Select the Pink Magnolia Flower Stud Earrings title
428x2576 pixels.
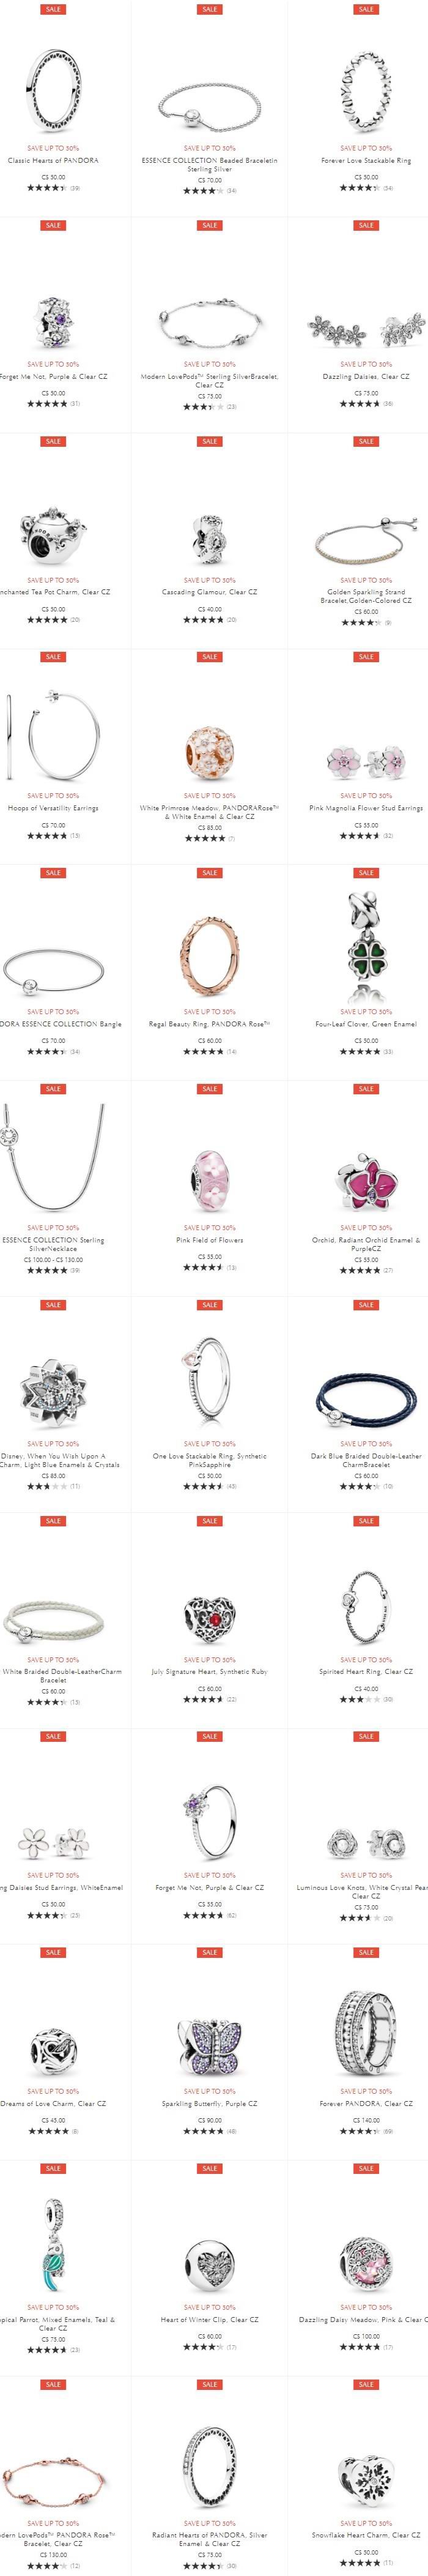366,808
